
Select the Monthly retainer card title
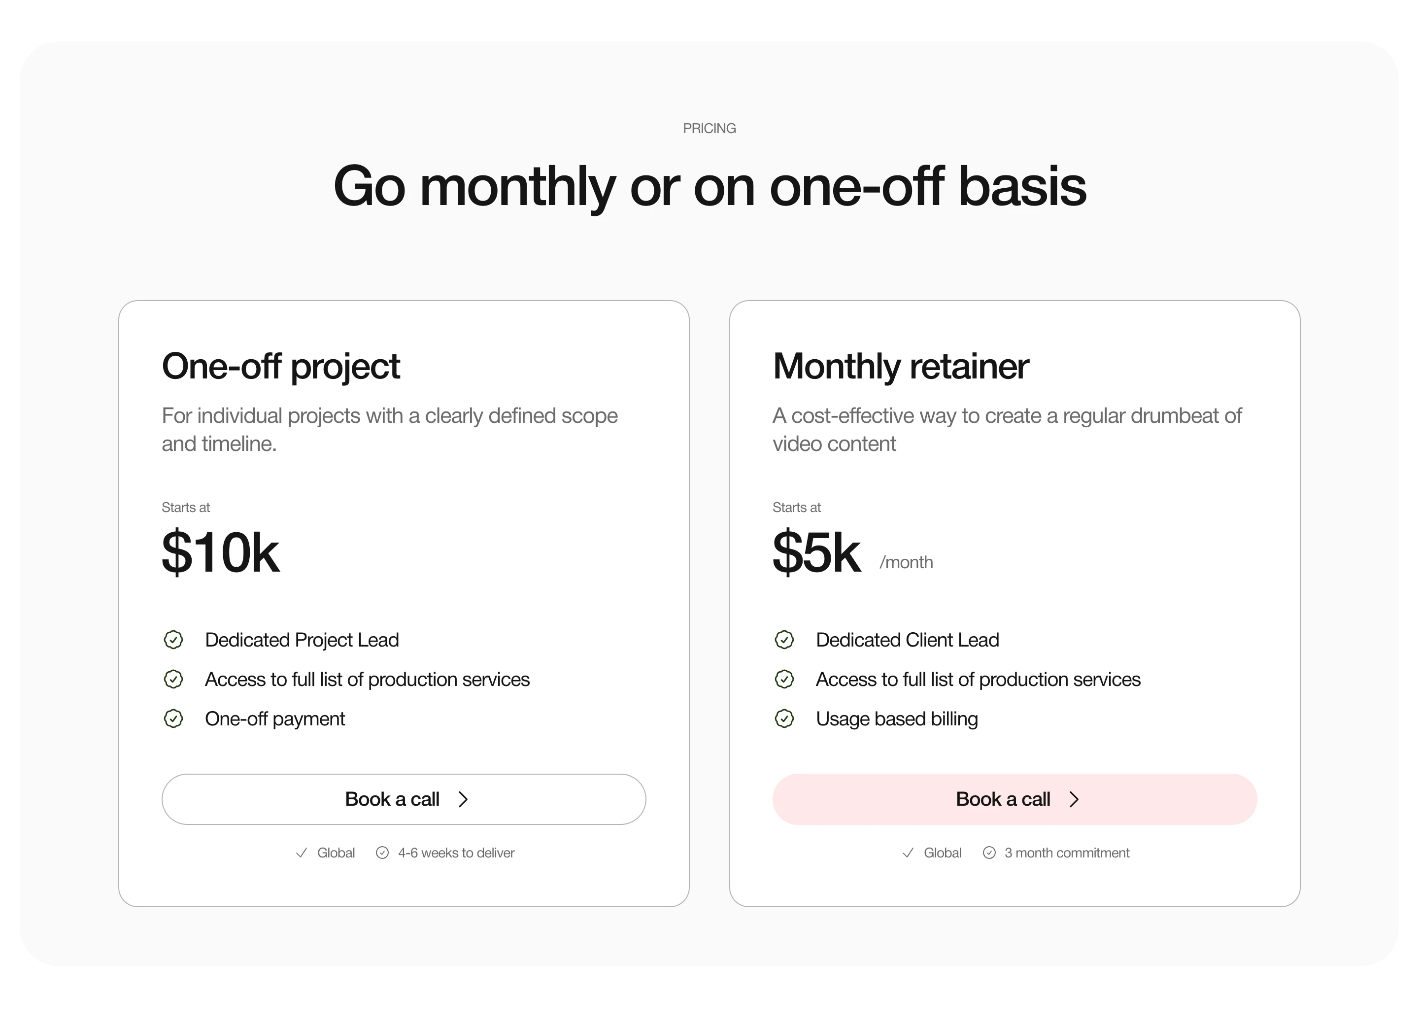point(900,366)
